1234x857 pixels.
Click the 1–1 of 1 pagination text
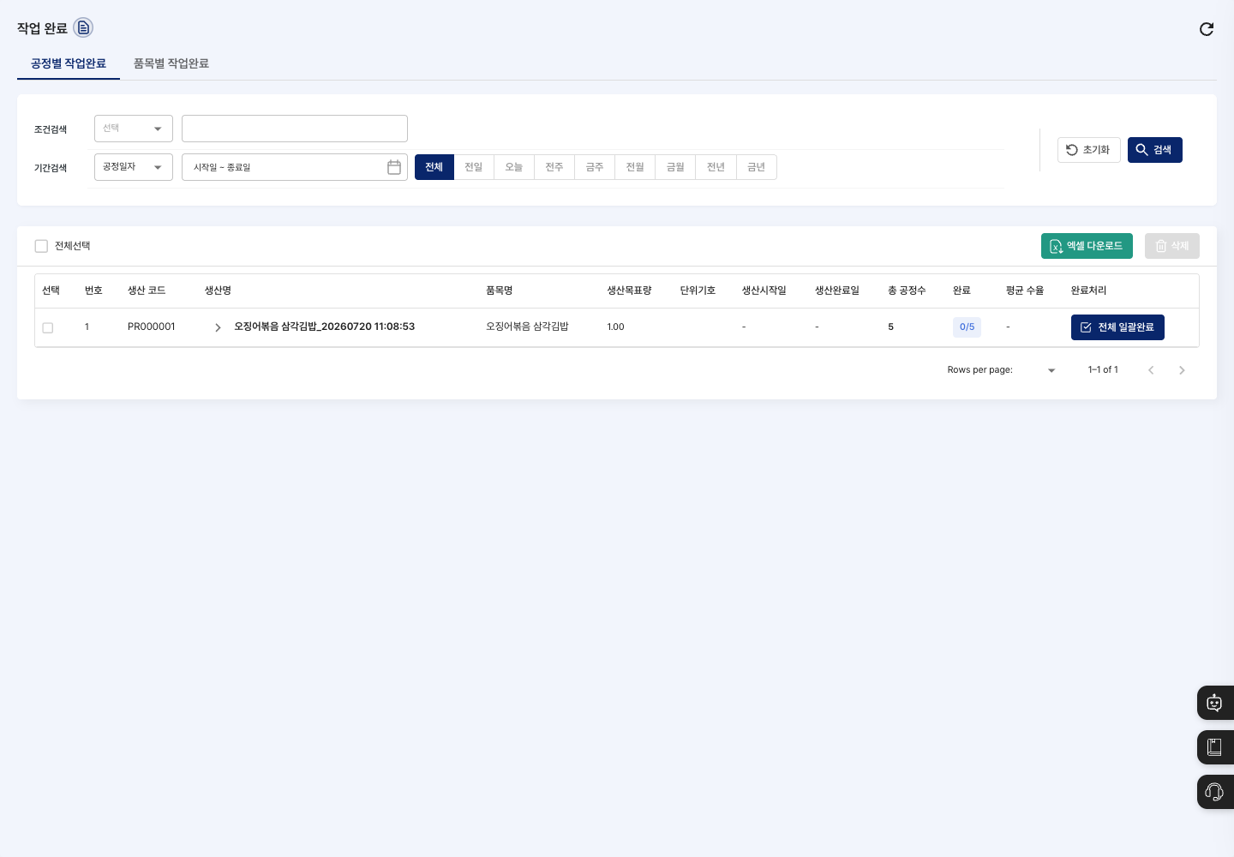[x=1103, y=370]
